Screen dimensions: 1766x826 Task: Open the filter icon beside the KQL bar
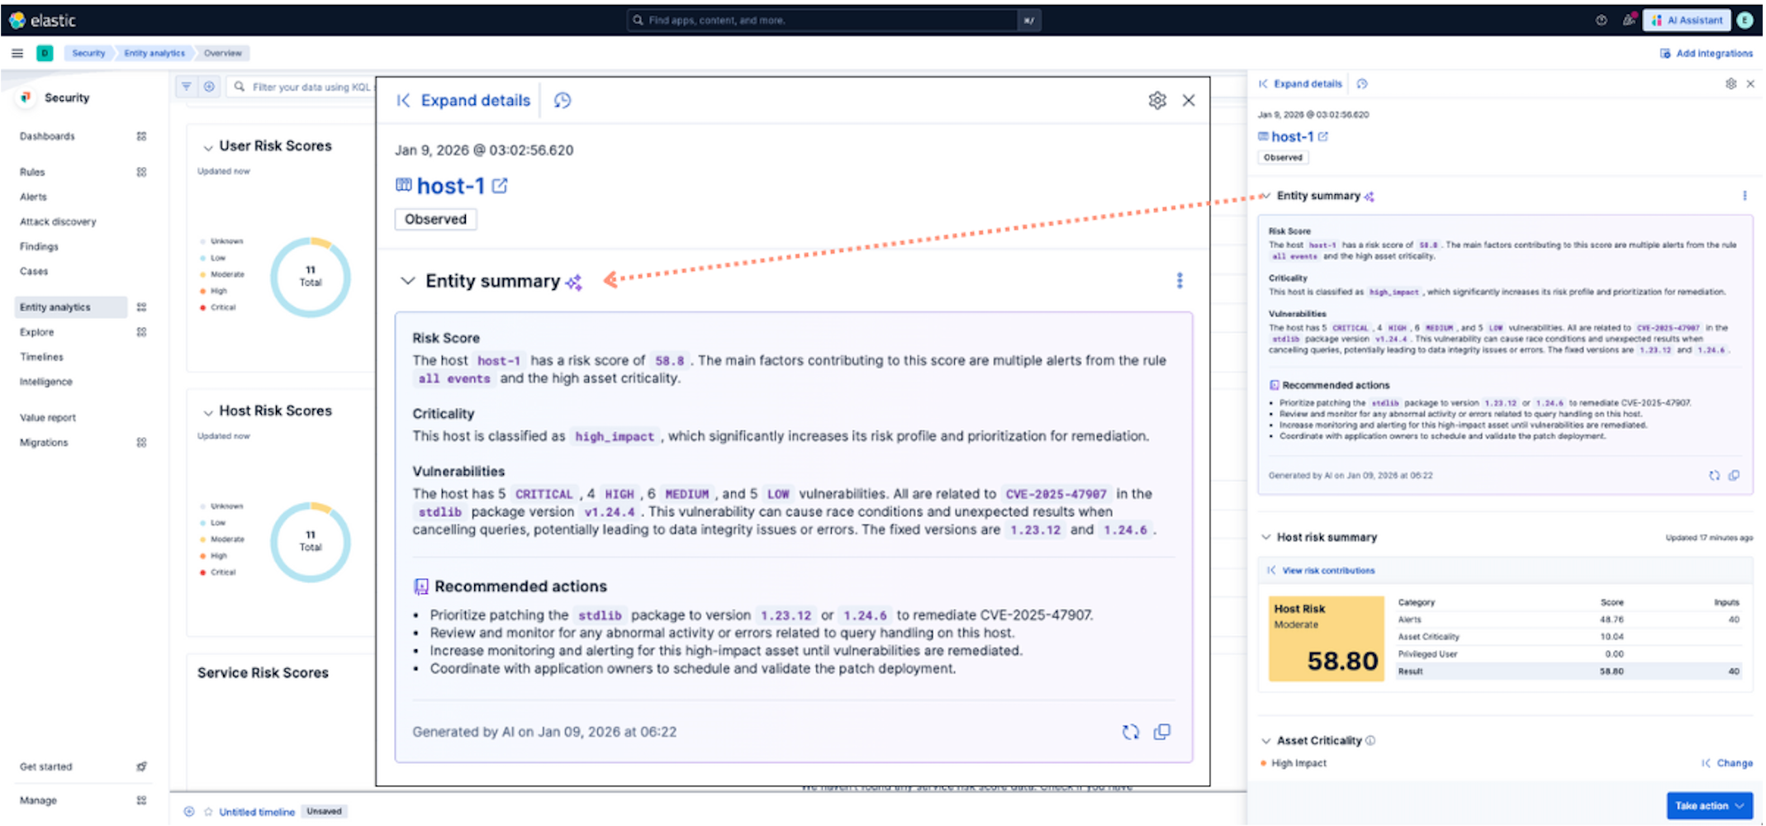[x=187, y=86]
